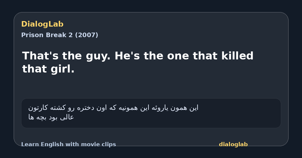
Task: Click empty card area below the English quote
Action: [151, 87]
